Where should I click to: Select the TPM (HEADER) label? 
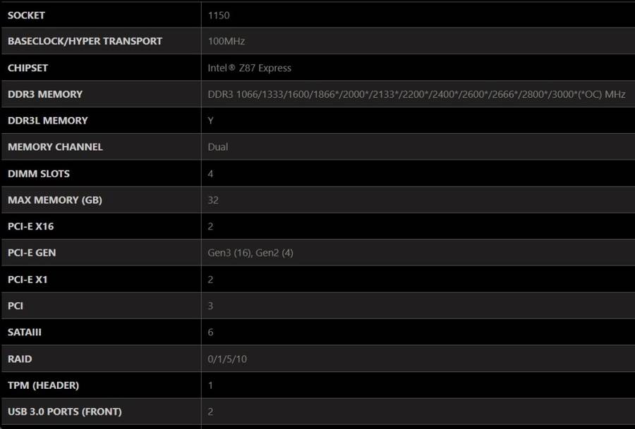[43, 385]
